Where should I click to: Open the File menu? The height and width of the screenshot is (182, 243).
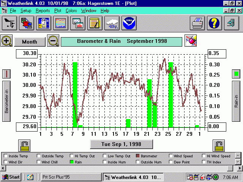point(13,11)
